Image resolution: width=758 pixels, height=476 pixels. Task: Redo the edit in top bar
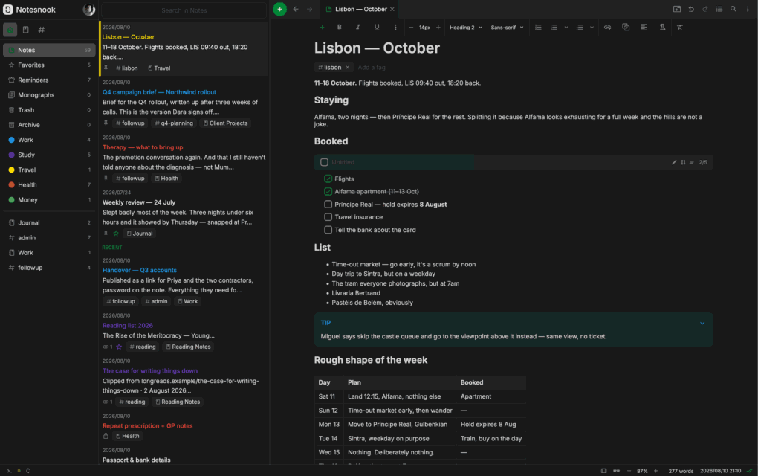(705, 9)
